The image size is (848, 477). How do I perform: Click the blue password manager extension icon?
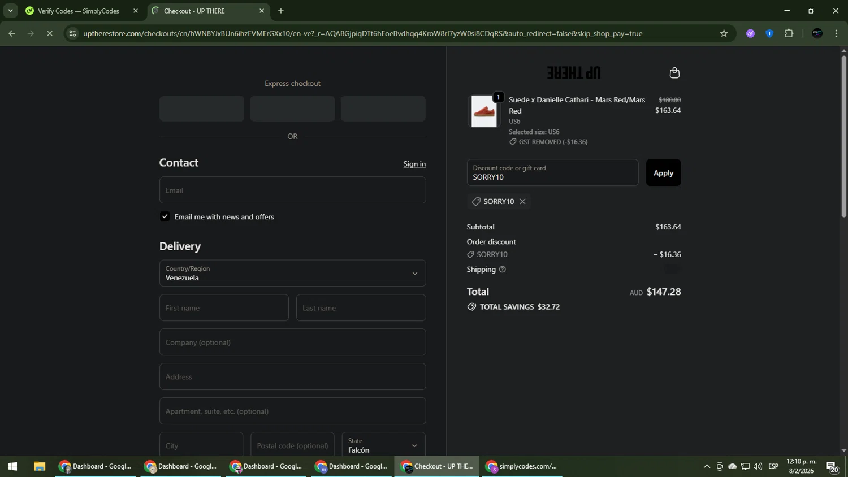[x=769, y=33]
